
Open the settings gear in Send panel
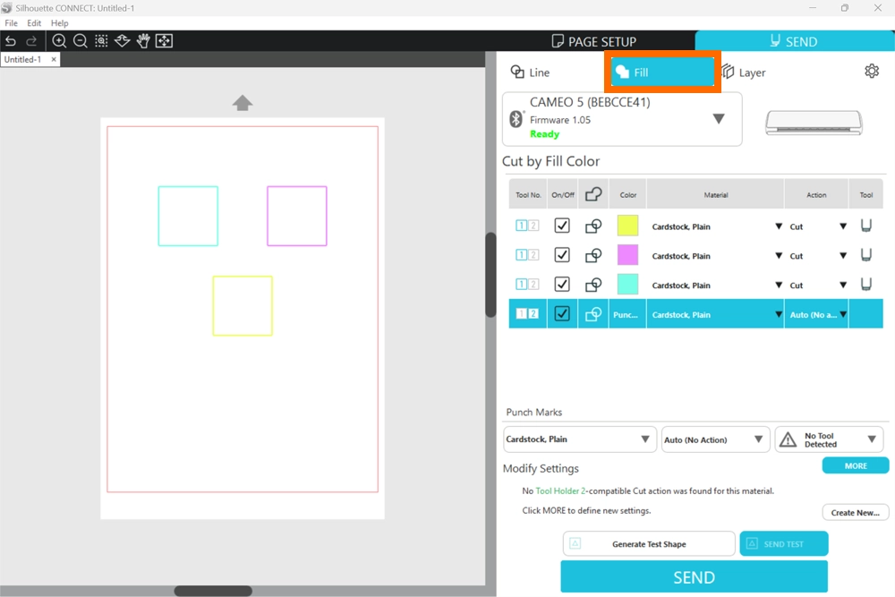[872, 72]
